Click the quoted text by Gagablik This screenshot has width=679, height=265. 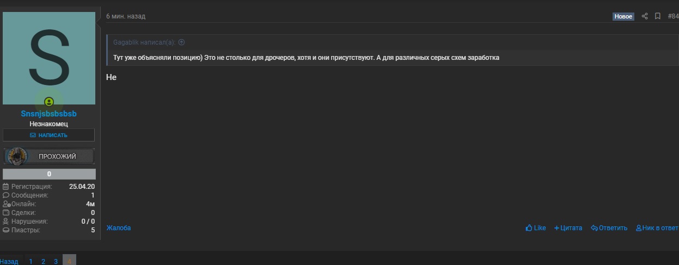305,58
